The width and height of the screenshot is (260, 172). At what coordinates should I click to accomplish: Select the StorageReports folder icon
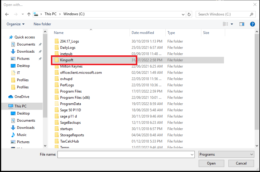57,135
